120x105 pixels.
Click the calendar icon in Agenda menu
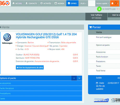[56, 3]
